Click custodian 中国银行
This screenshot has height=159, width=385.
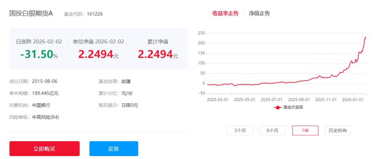click(x=41, y=105)
